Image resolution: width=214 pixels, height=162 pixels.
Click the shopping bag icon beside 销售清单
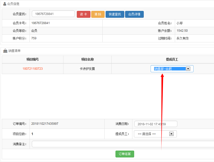click(5, 51)
